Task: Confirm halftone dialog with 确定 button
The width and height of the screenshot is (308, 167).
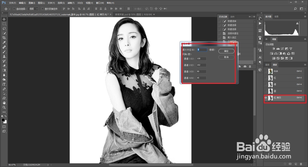Action: [x=226, y=51]
